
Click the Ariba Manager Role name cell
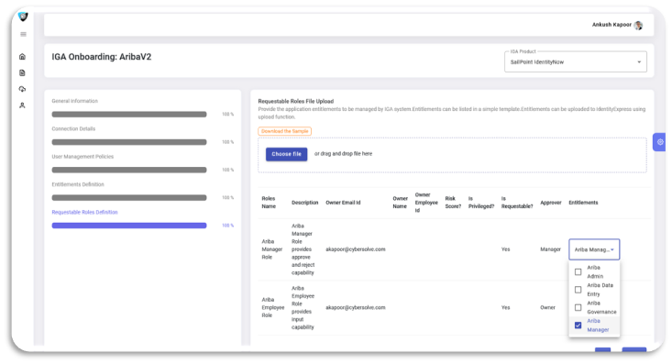272,249
